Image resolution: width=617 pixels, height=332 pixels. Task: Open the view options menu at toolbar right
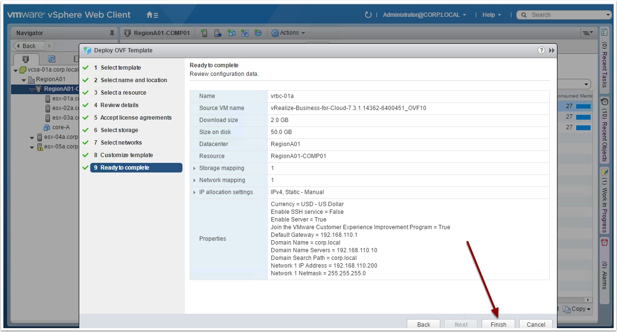[x=588, y=33]
